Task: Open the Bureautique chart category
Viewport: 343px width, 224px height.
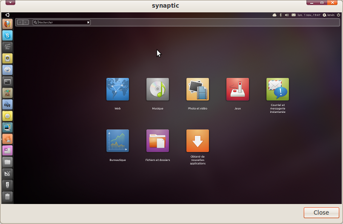Action: (x=117, y=141)
